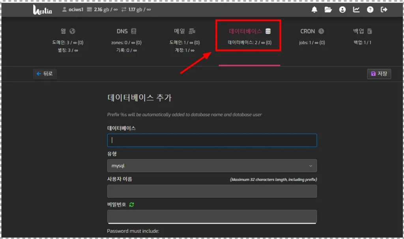404x239 pixels.
Task: Click the Maximum 32 characters length hint
Action: [x=273, y=179]
